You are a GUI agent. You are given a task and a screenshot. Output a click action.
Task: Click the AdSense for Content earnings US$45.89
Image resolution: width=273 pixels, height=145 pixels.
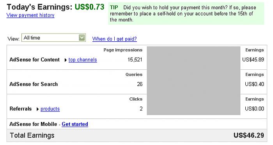pyautogui.click(x=253, y=60)
